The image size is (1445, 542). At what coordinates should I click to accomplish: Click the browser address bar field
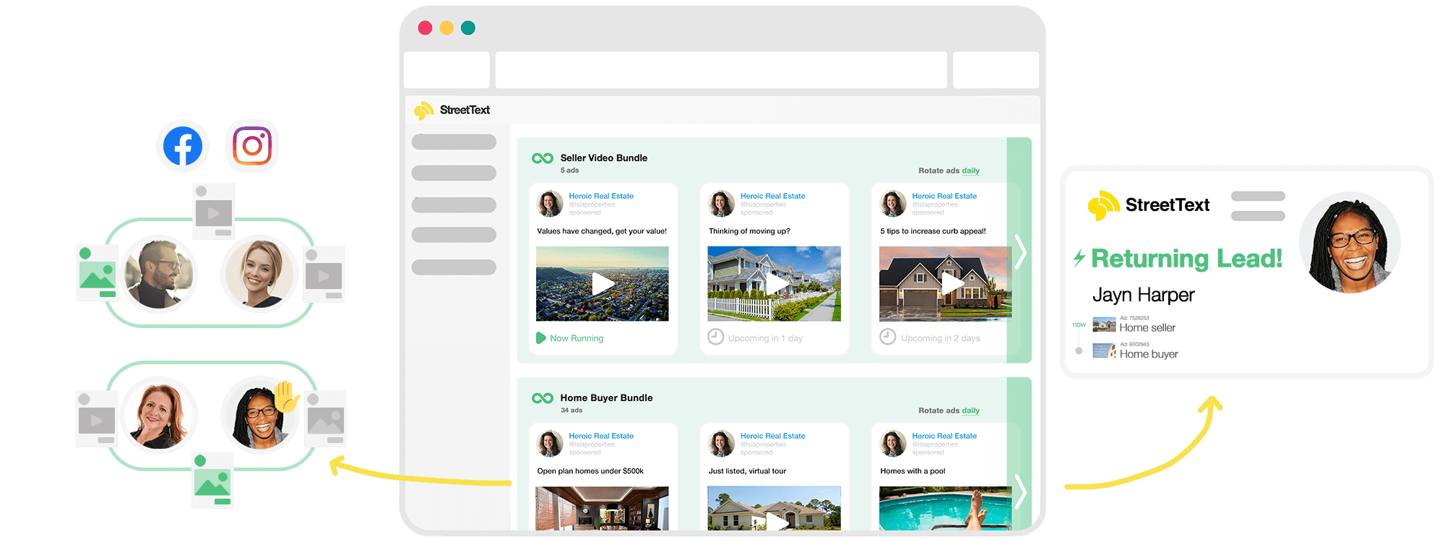[x=720, y=70]
